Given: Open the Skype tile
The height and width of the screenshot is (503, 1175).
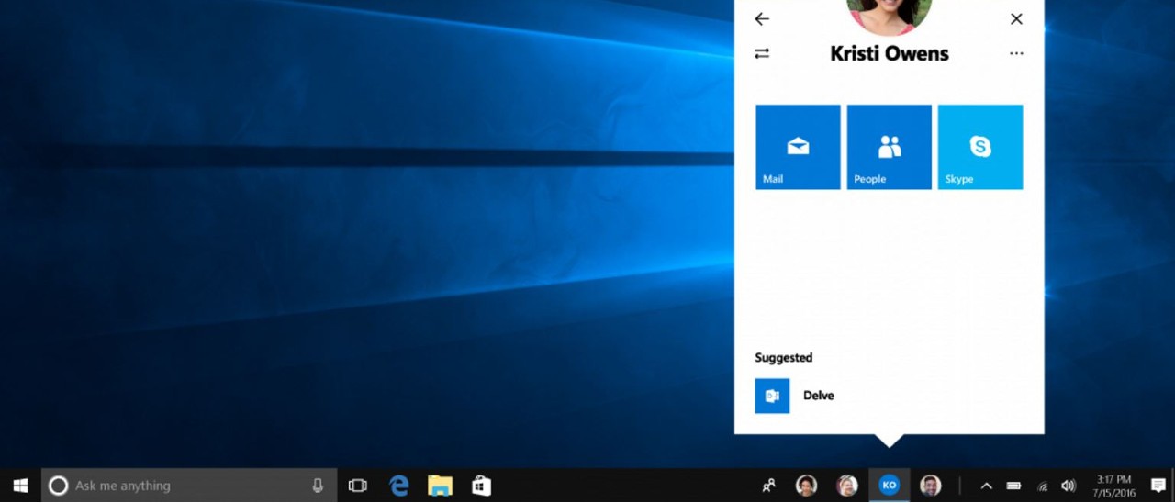Looking at the screenshot, I should point(979,147).
